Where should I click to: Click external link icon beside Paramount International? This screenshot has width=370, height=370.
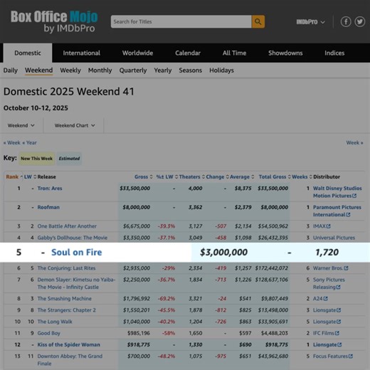tap(348, 215)
